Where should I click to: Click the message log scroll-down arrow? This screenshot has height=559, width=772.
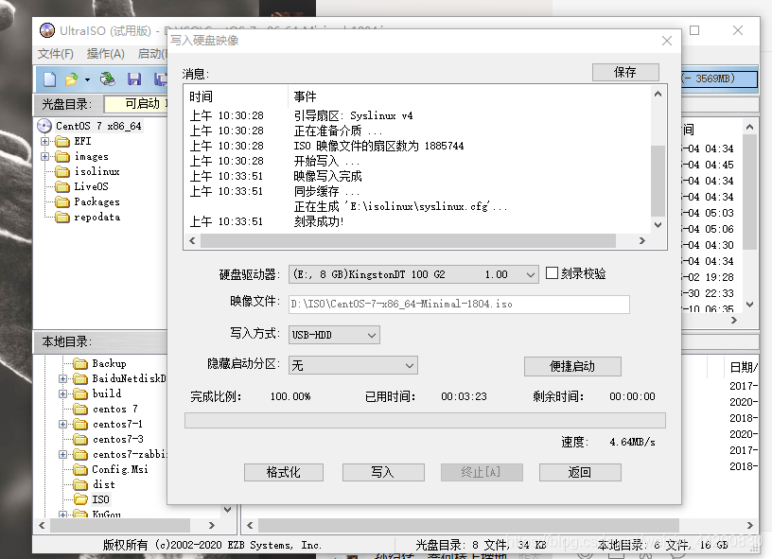click(x=658, y=225)
